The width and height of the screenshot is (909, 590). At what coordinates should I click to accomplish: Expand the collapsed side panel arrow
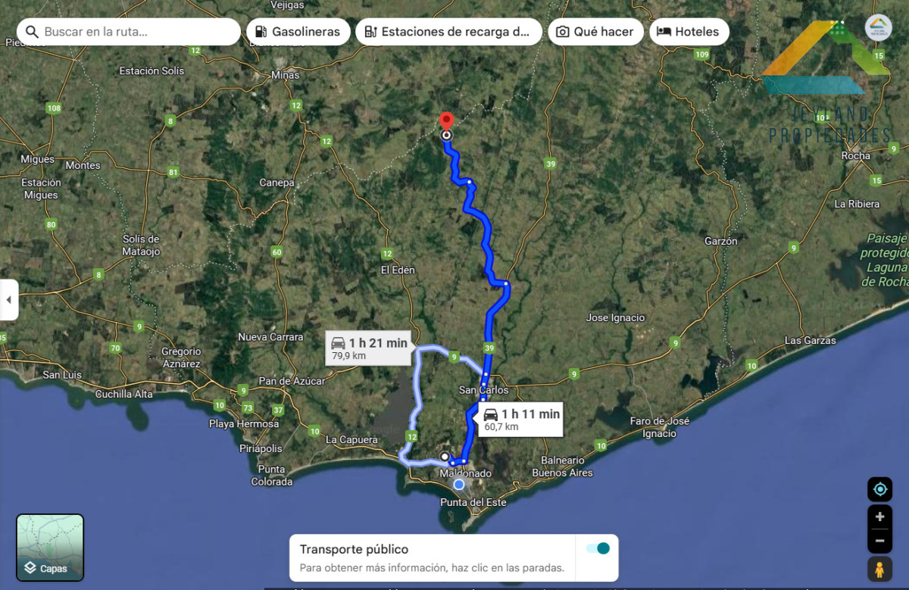(x=8, y=300)
